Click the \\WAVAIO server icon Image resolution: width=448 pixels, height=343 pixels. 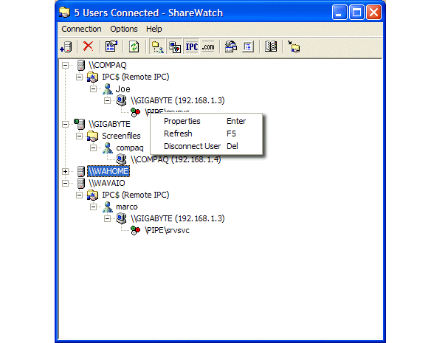point(81,183)
